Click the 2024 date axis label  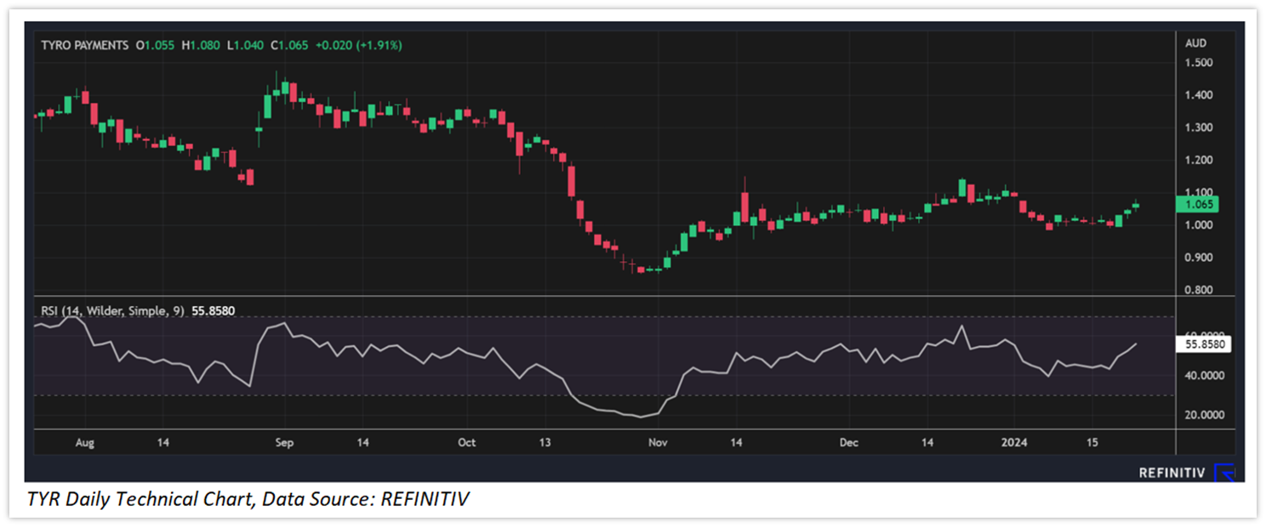tap(1014, 443)
